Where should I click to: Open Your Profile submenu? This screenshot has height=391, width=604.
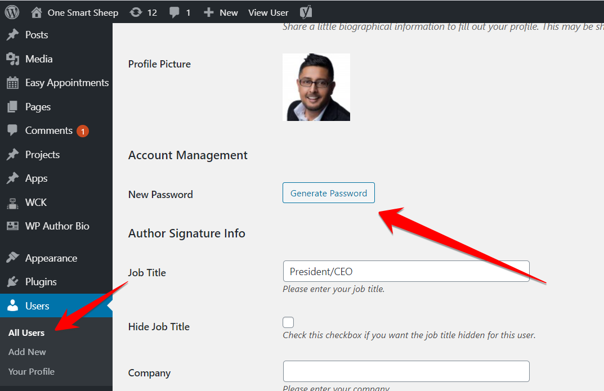pyautogui.click(x=32, y=371)
